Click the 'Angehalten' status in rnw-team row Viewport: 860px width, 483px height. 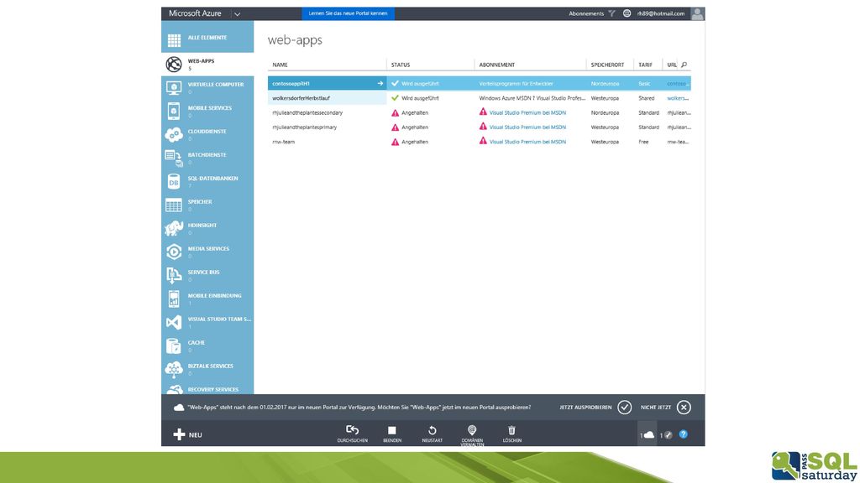point(415,142)
